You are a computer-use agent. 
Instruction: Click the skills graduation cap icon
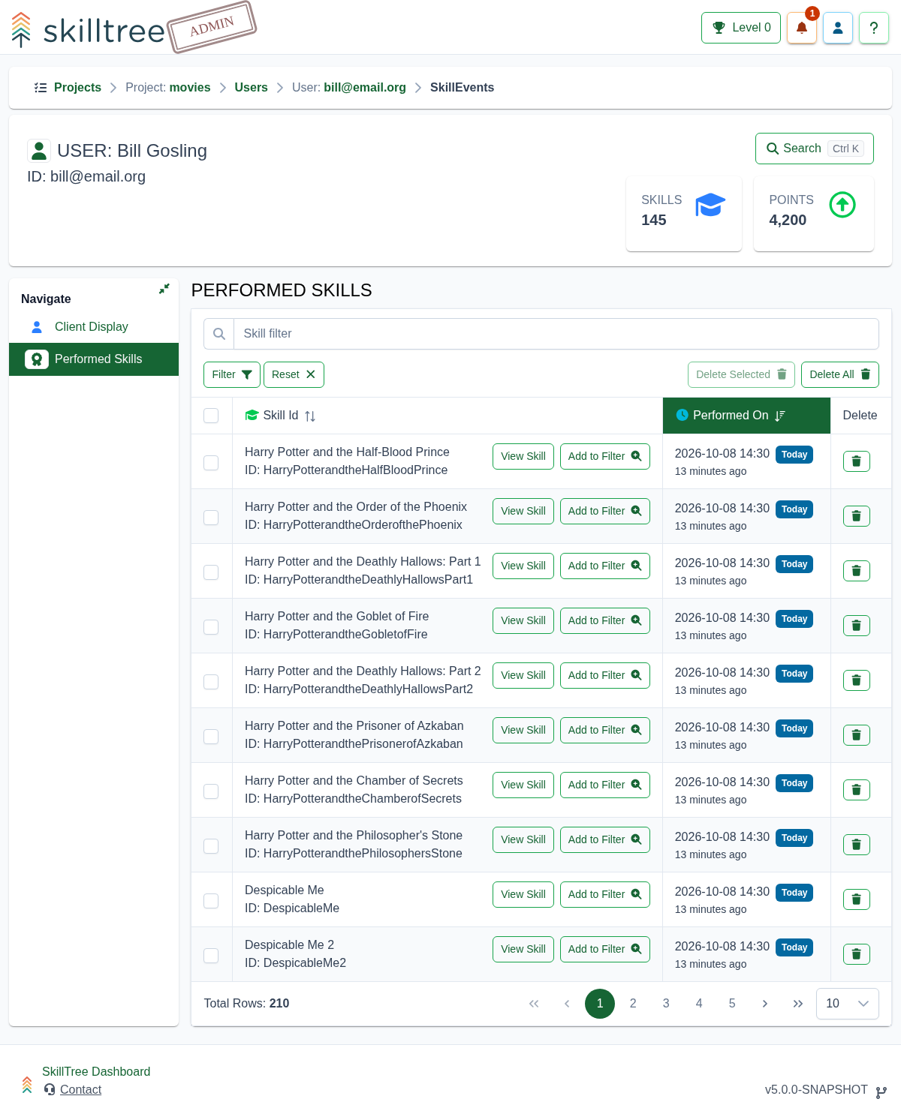(x=710, y=205)
